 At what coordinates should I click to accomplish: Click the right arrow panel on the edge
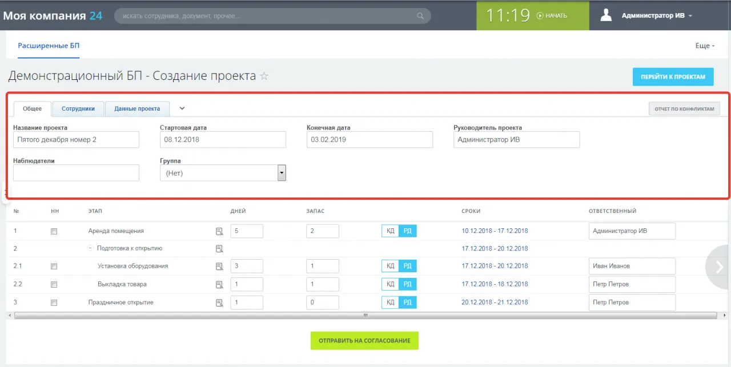pyautogui.click(x=718, y=267)
